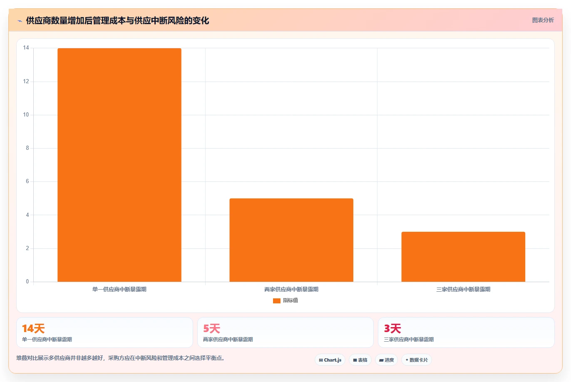This screenshot has width=571, height=382.
Task: Click the y-axis tick label 2
Action: (27, 248)
